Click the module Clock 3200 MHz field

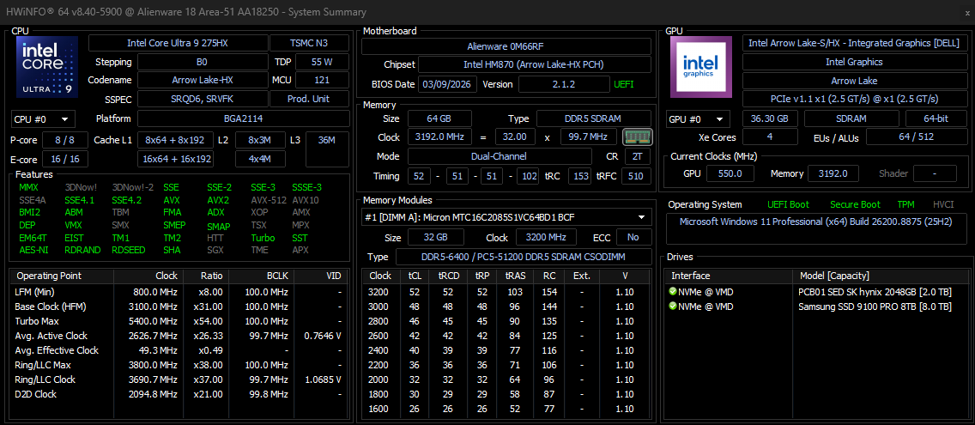(546, 237)
